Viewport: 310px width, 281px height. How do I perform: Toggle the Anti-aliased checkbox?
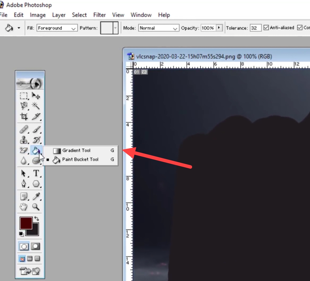[266, 28]
